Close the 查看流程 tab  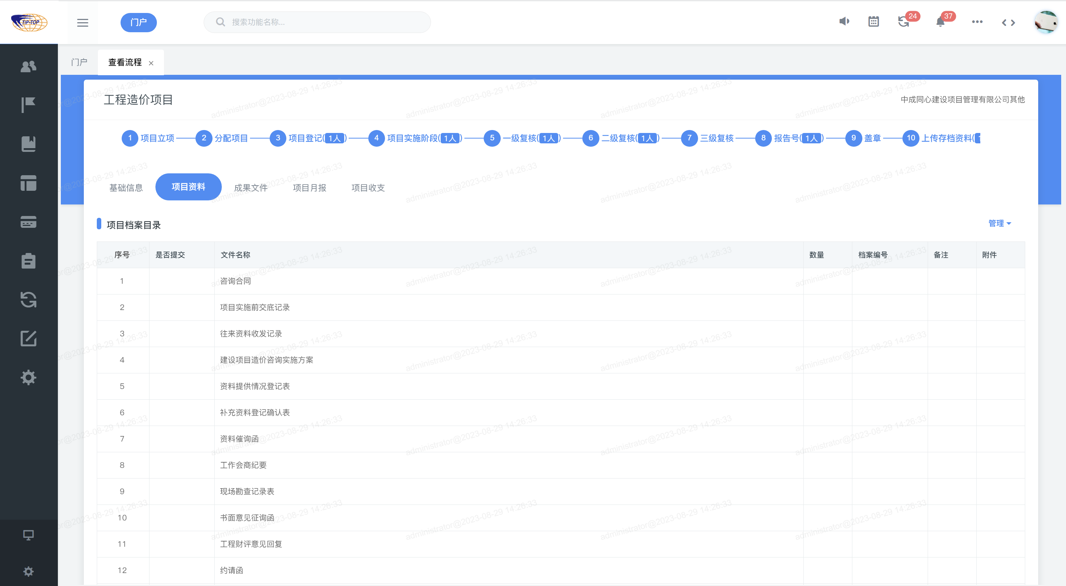click(x=151, y=63)
